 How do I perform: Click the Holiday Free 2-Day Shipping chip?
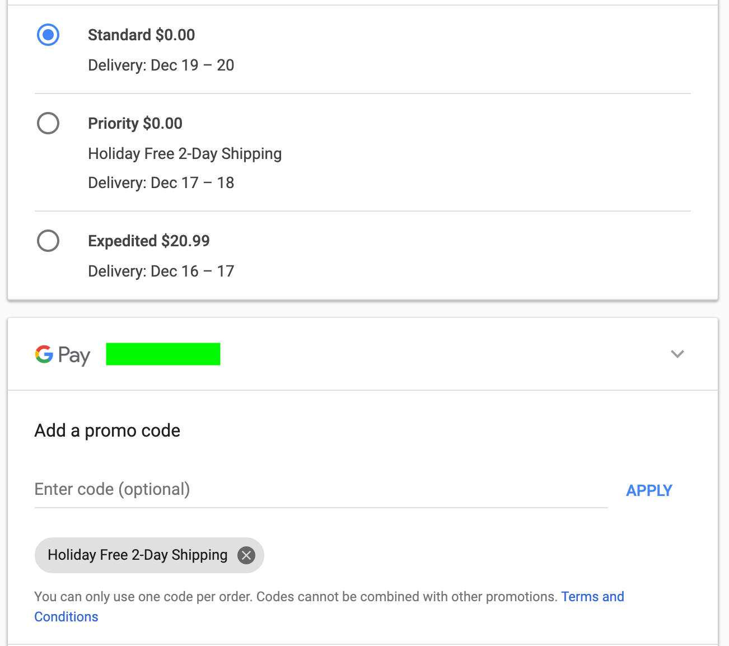click(x=137, y=555)
